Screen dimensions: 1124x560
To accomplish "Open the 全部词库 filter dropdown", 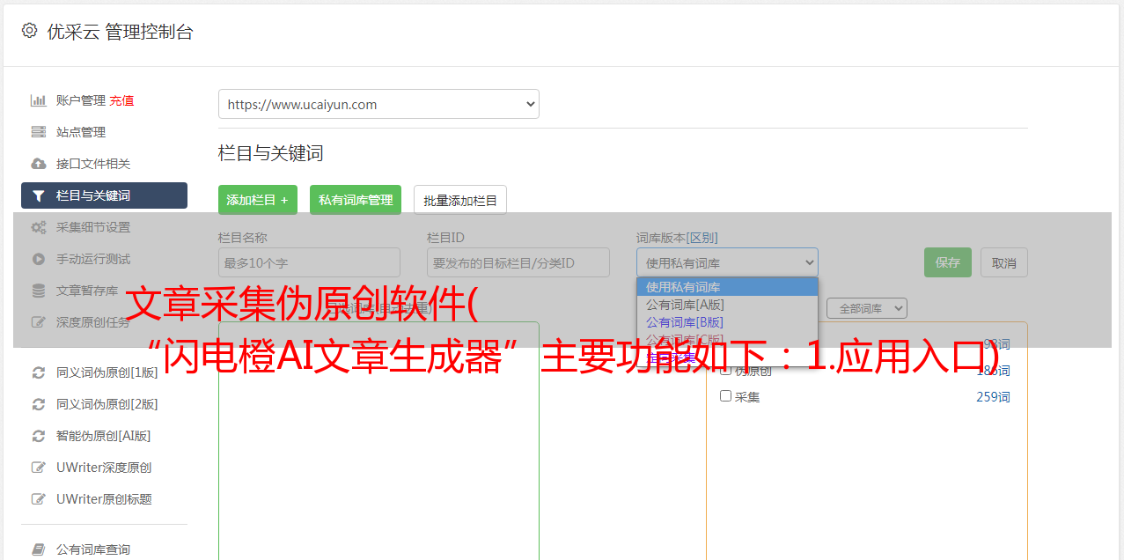I will [867, 308].
